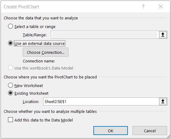Click the dialog resize grip corner

(169, 137)
